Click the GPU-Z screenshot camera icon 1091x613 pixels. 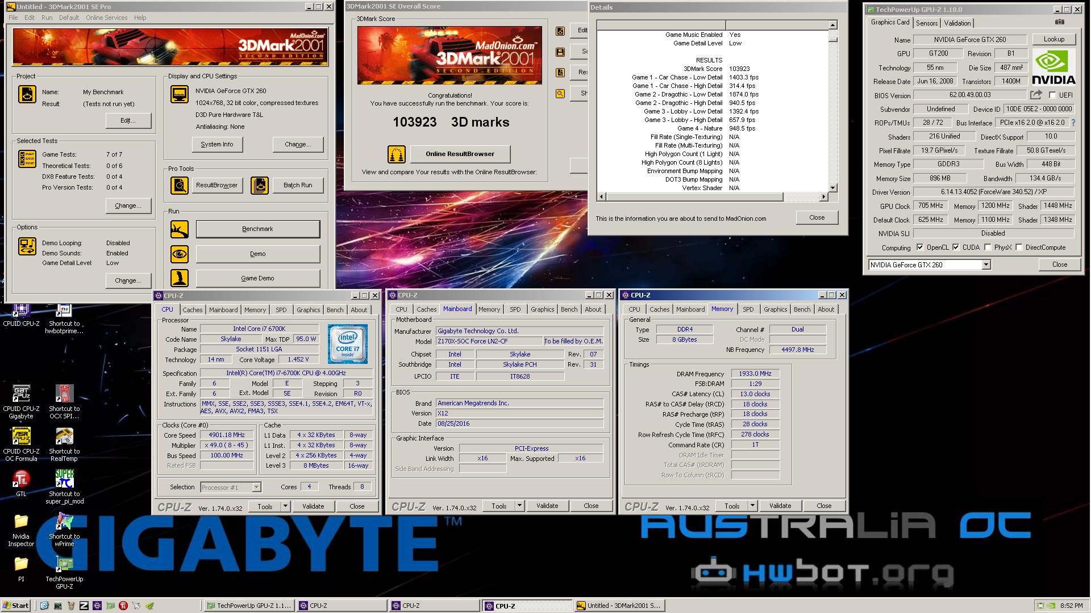click(x=1060, y=22)
